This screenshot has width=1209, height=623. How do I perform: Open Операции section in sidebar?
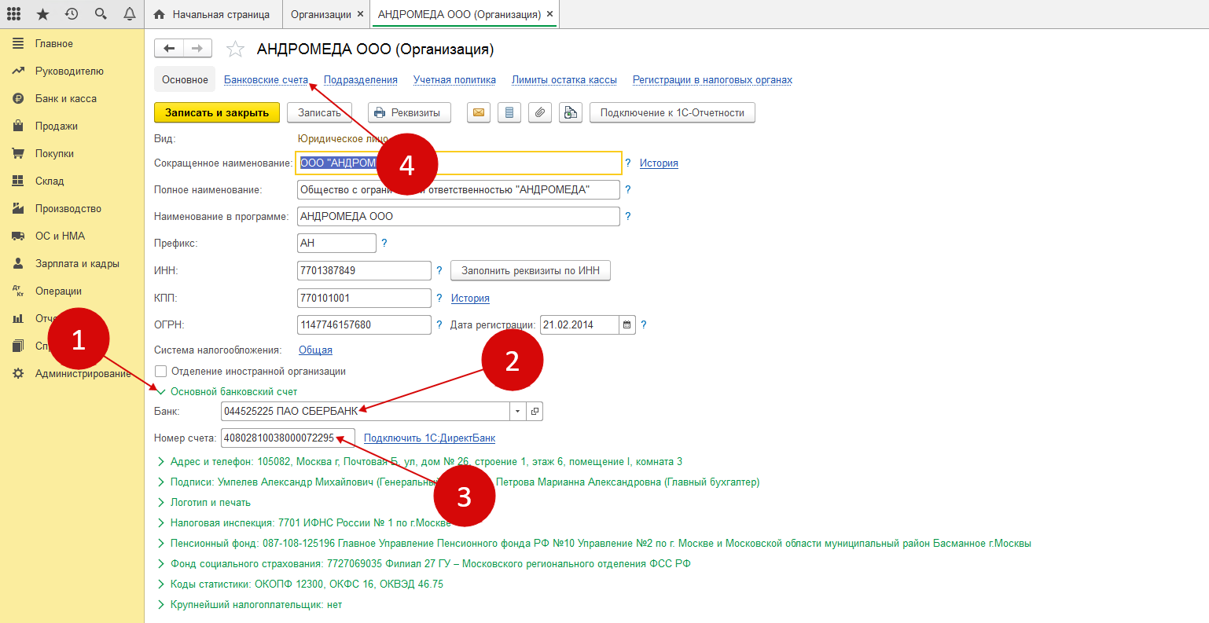coord(58,291)
